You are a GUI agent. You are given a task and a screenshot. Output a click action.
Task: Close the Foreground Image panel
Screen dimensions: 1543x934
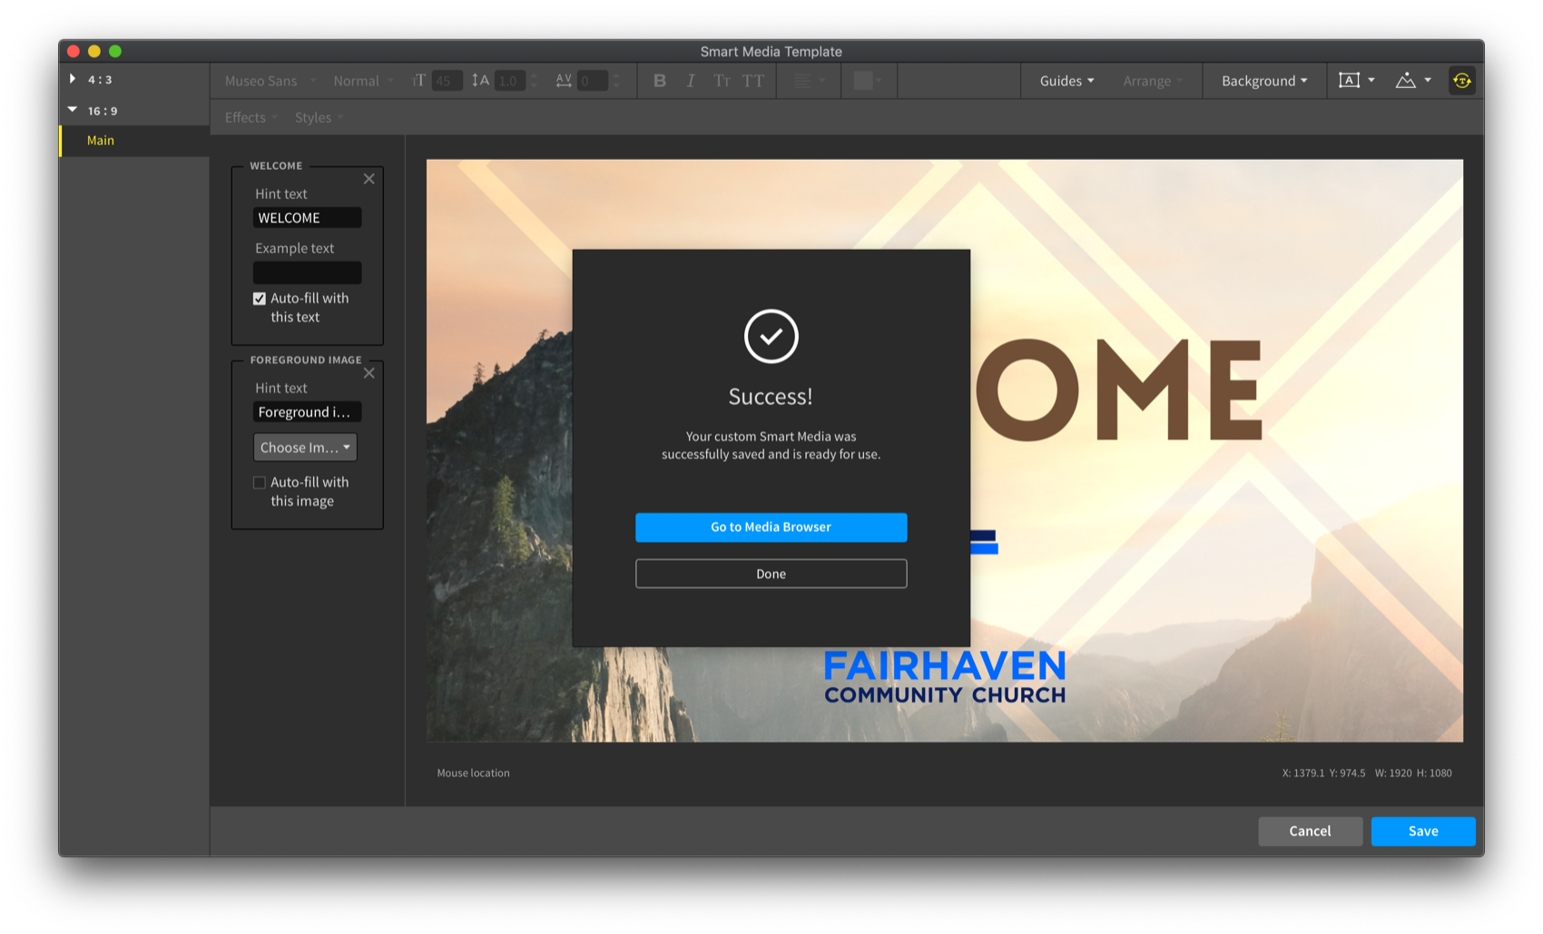pyautogui.click(x=369, y=373)
